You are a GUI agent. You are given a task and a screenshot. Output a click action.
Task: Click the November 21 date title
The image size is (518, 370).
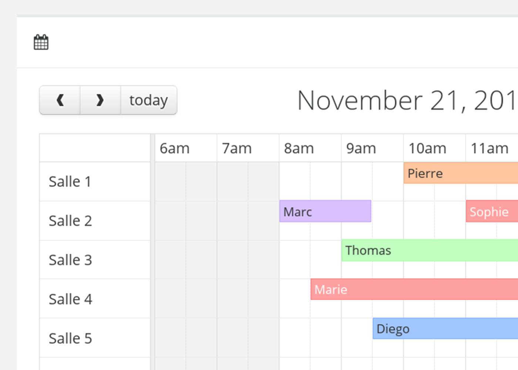pos(407,100)
